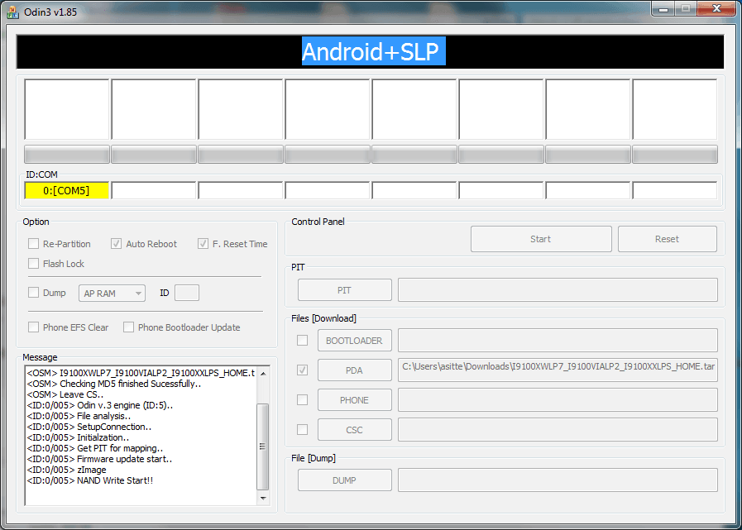Click 'Get PIT for mapping..' log line
Viewport: 742px width, 530px height.
(95, 448)
